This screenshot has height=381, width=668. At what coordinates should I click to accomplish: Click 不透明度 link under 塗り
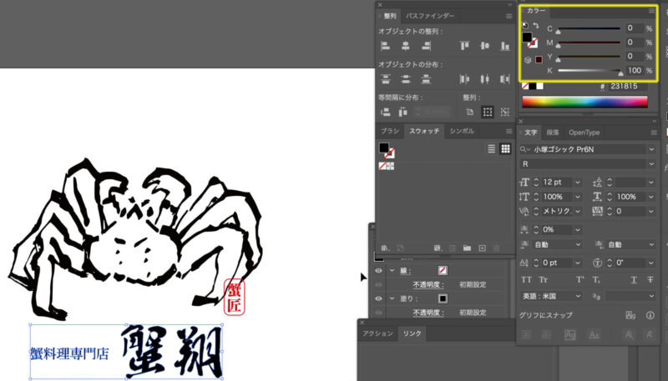tap(428, 313)
